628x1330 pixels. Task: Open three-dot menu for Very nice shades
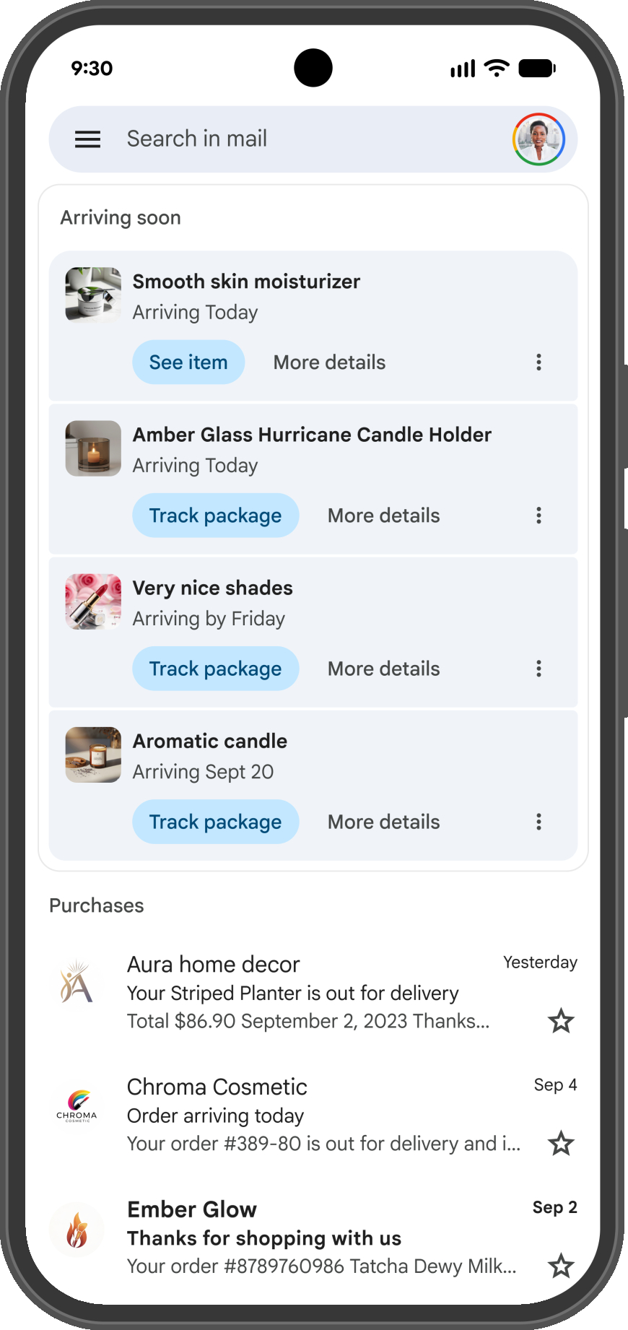pos(538,669)
